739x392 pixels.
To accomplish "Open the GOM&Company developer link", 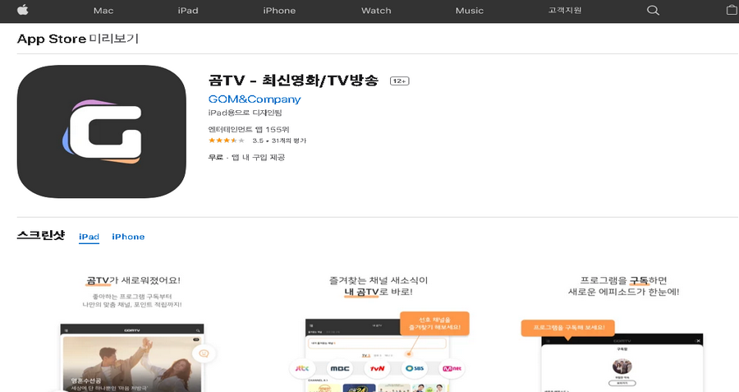I will [x=255, y=99].
